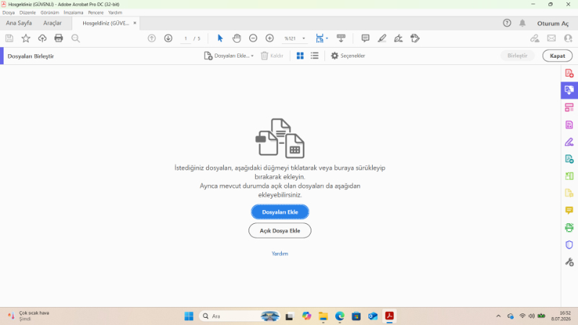Click the Yardım help link

280,253
